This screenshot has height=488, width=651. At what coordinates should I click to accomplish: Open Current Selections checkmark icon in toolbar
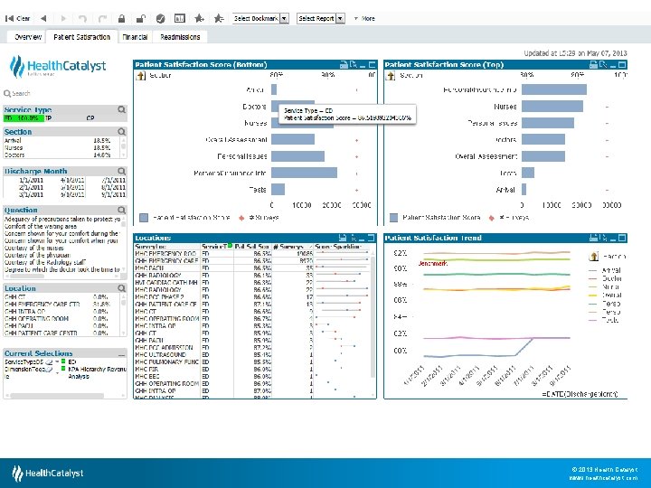tap(160, 18)
